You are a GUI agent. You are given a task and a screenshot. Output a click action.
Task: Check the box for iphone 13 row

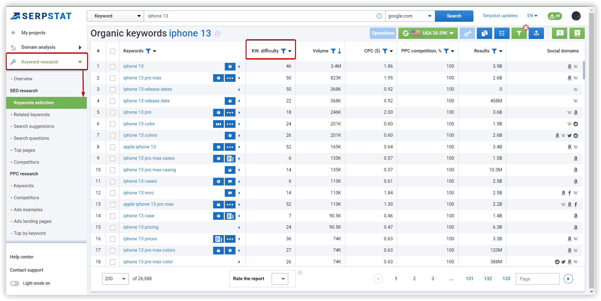click(x=113, y=67)
